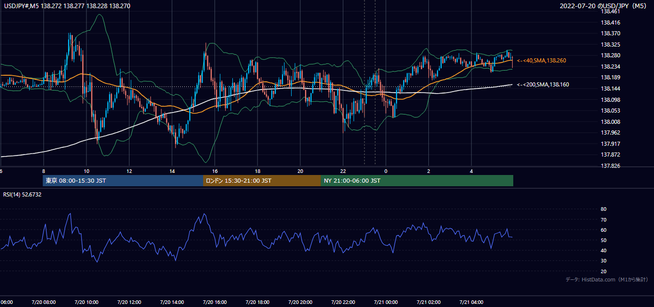Click the bottom time label 7/21 02:00

click(x=428, y=302)
